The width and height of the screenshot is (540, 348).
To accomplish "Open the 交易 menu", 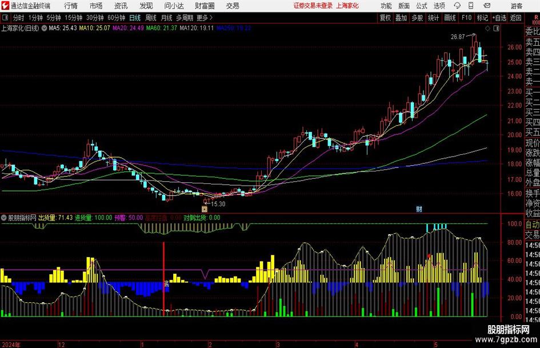I will tap(233, 6).
